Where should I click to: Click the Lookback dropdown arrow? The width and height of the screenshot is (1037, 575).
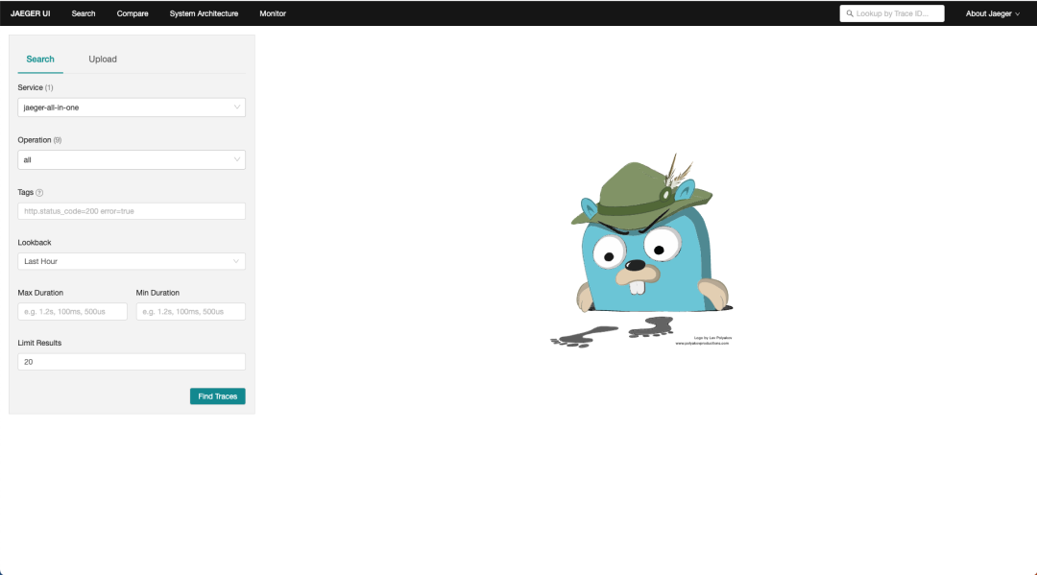(x=236, y=261)
